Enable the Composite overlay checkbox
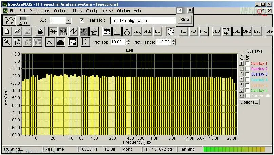274x155 pixels. pyautogui.click(x=247, y=96)
